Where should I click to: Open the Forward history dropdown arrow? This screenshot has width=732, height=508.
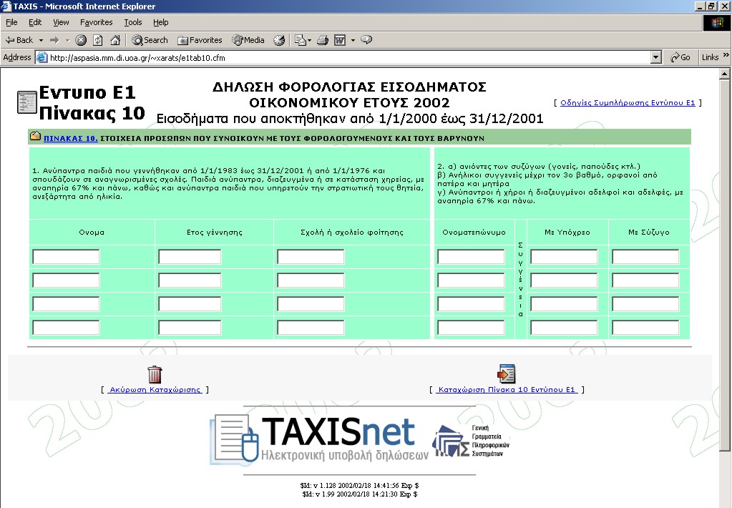(x=67, y=40)
